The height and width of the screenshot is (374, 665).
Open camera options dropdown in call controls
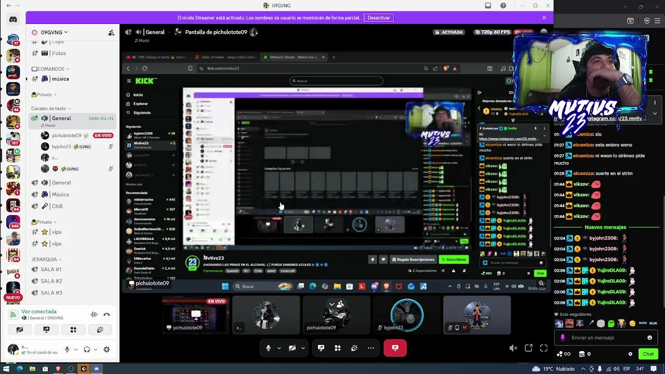click(303, 348)
